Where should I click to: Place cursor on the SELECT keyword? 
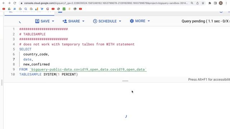[25, 49]
